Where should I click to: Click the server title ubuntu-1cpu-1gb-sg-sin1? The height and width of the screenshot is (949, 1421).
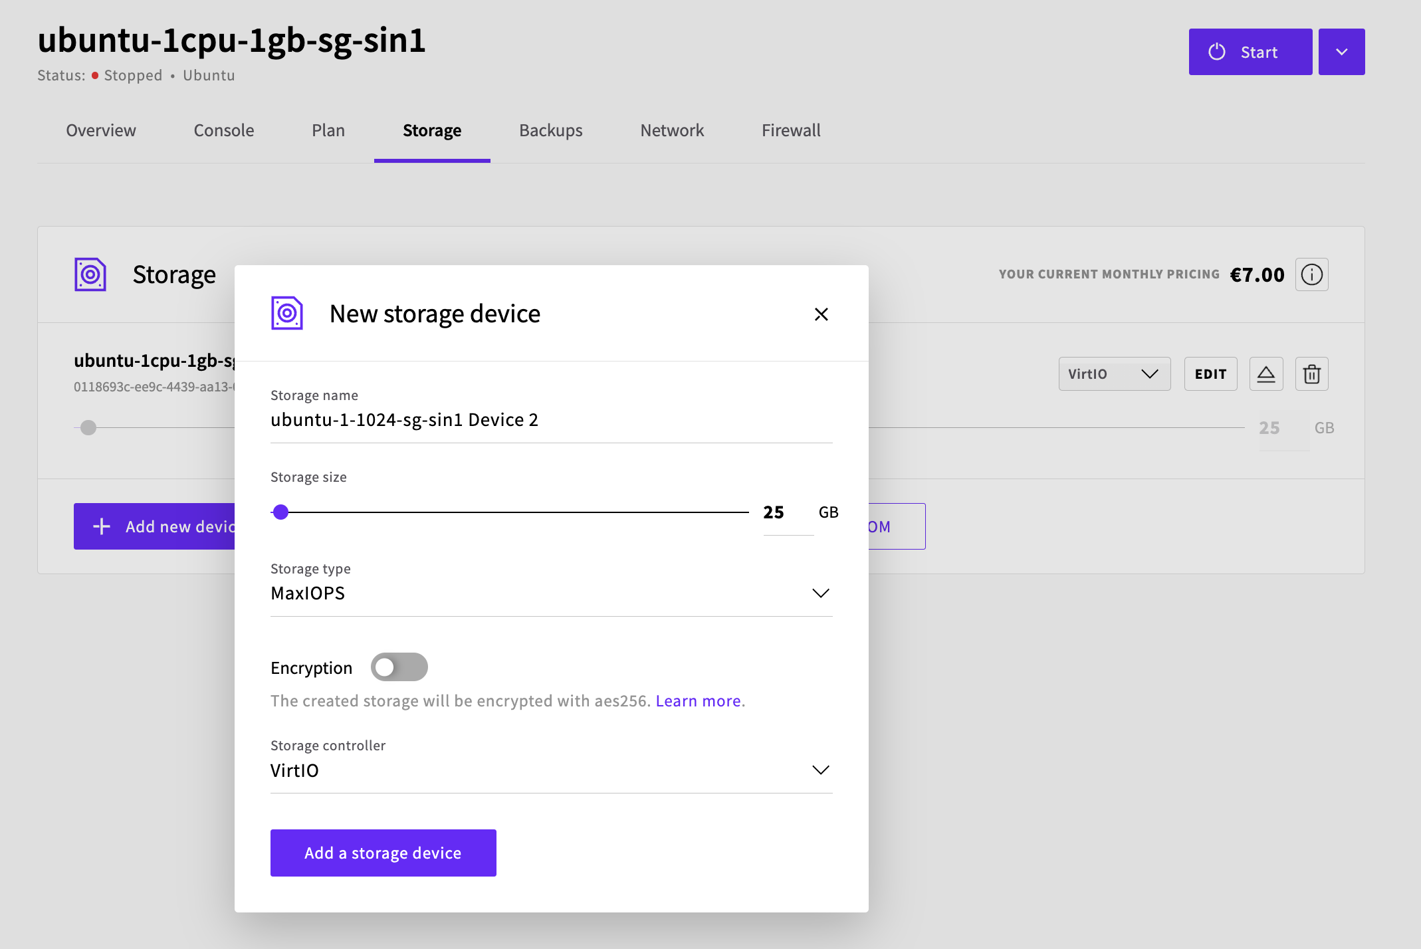click(231, 40)
